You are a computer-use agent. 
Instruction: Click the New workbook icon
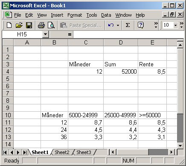(x=9, y=25)
